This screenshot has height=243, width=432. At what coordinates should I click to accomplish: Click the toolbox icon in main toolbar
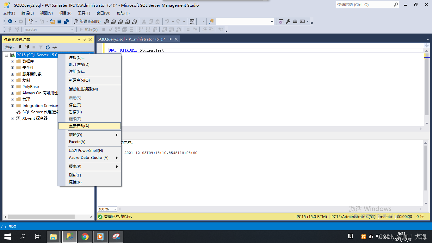click(295, 22)
